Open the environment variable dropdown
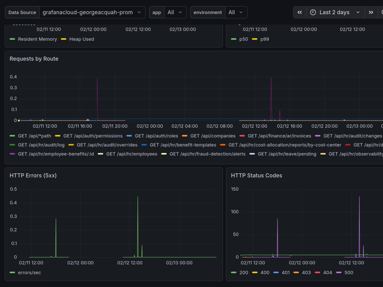 [236, 12]
